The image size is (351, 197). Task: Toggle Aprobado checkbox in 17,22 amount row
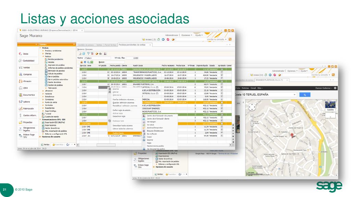point(222,78)
